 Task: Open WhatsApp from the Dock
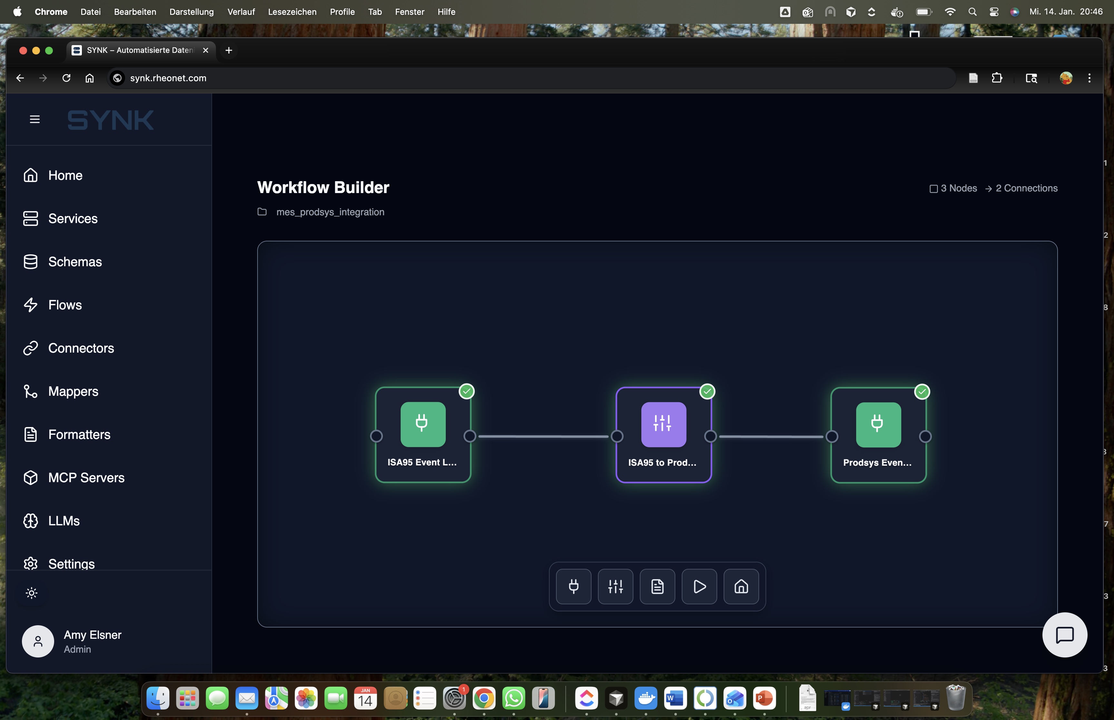coord(514,698)
